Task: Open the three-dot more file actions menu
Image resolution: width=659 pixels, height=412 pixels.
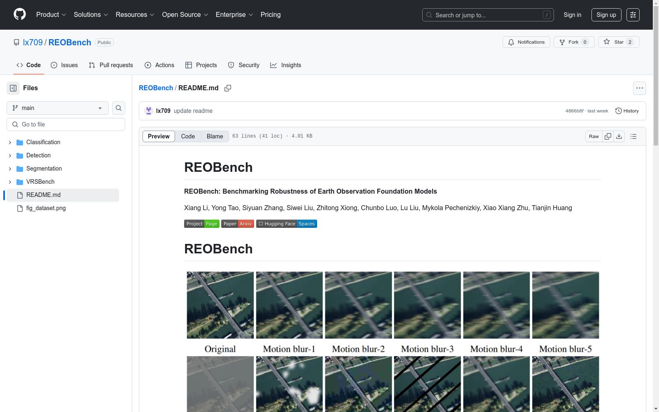Action: 639,88
